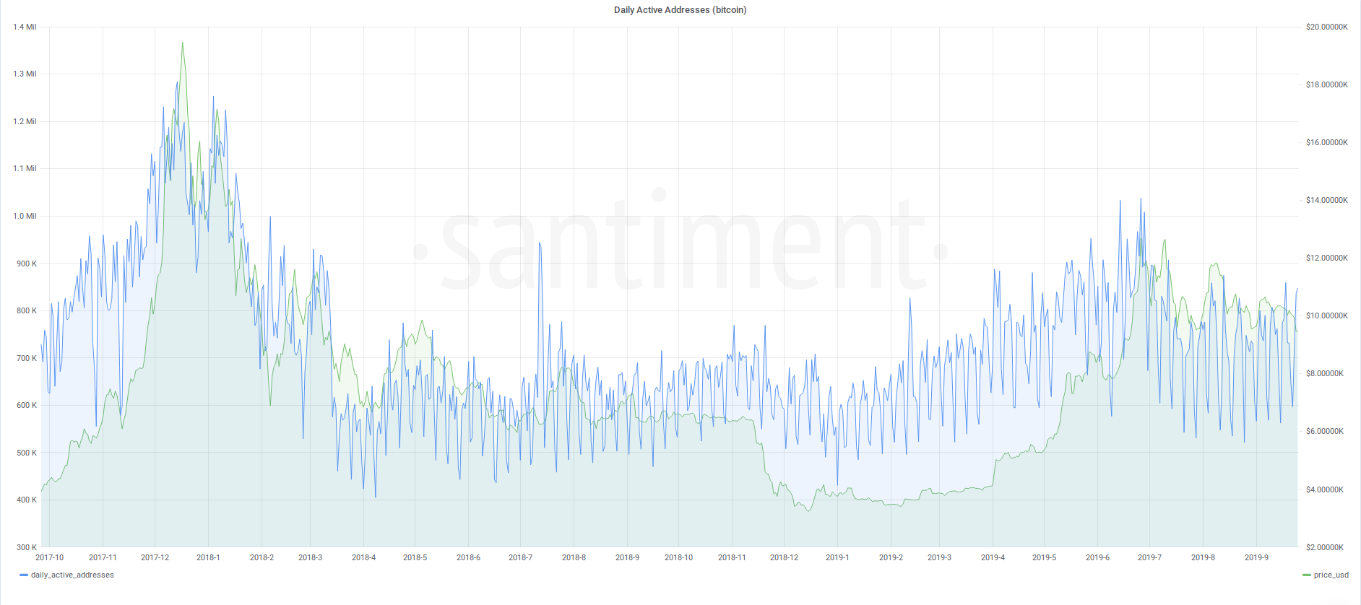Click the 2019-6 x-axis label
The width and height of the screenshot is (1361, 605).
tap(1097, 557)
